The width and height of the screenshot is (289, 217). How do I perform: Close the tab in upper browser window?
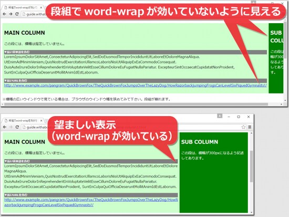(41, 7)
